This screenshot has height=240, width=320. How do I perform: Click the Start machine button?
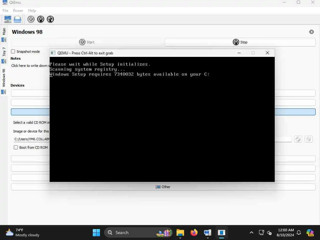coord(87,42)
